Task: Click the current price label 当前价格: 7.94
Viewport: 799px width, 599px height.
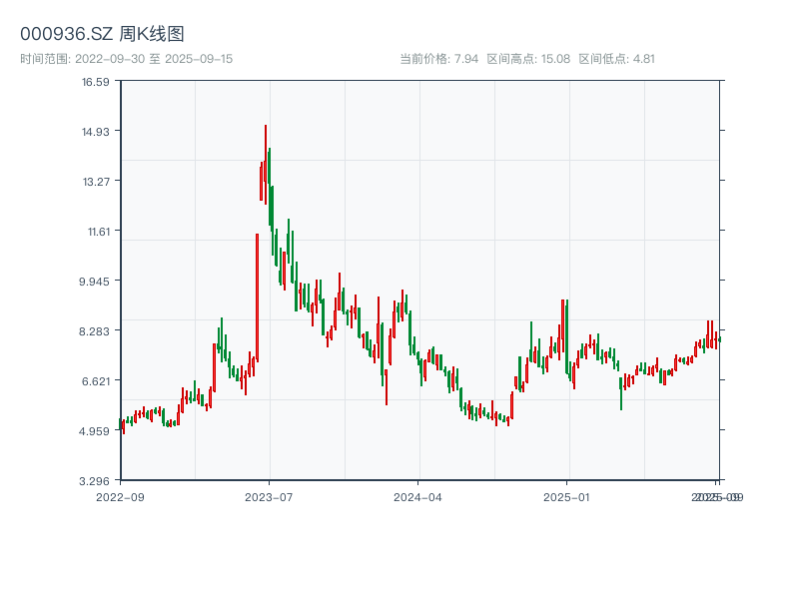Action: [438, 59]
